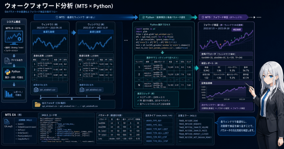Click the ORDER_TYPE_BUY_LIMIT entry
284x149 pixels.
pyautogui.click(x=157, y=129)
